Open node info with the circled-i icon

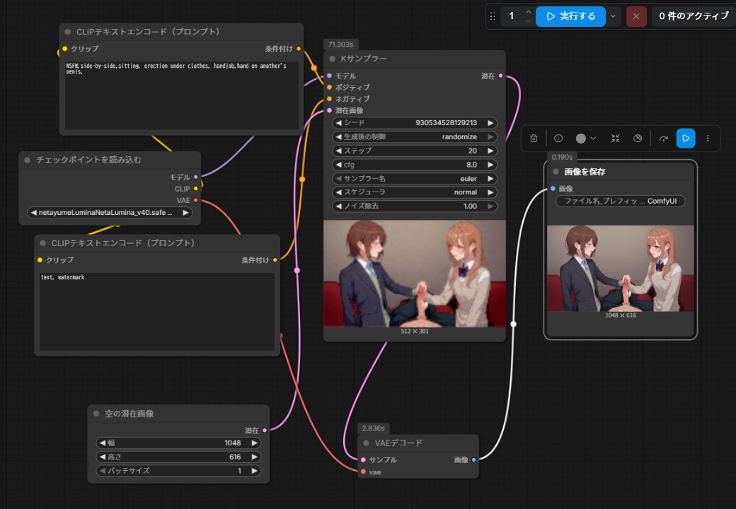pyautogui.click(x=558, y=139)
